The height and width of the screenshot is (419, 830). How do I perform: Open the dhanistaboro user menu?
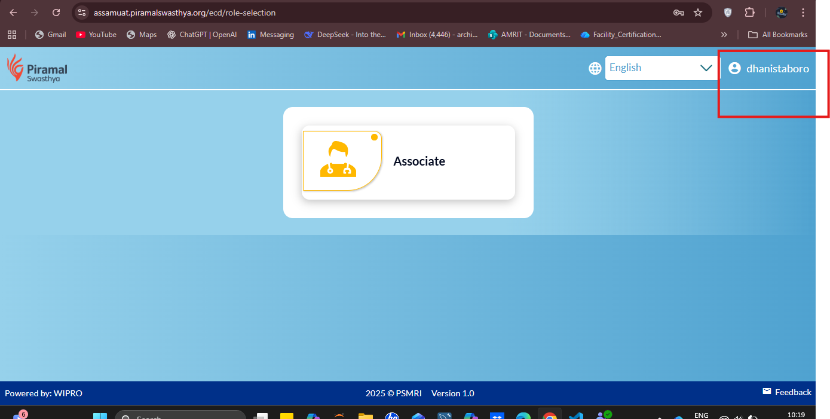[777, 69]
